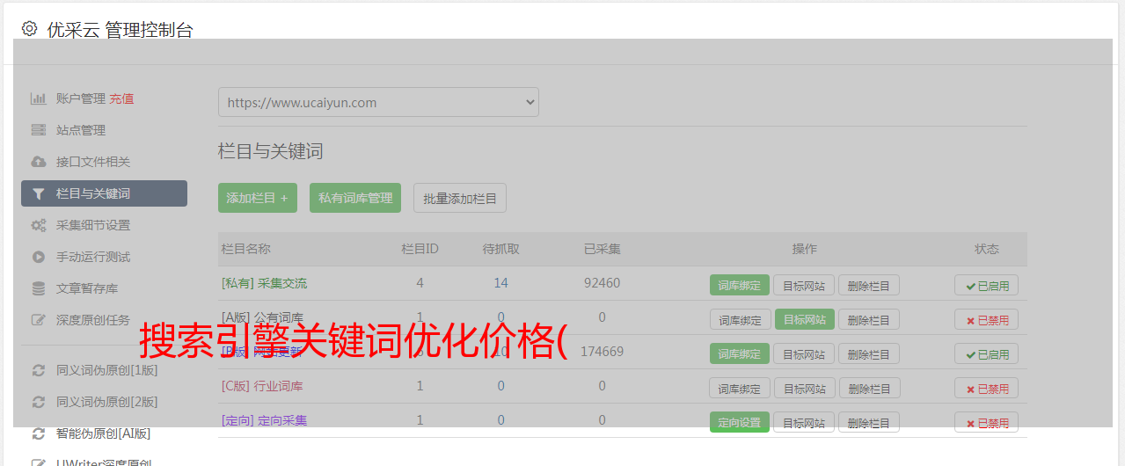Click the [C版] 行业词库 column name
1125x466 pixels.
point(262,385)
